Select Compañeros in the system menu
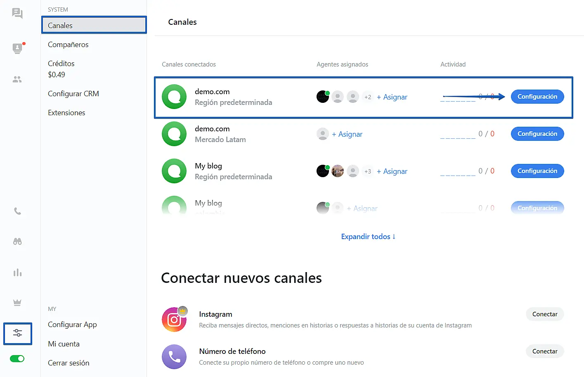The width and height of the screenshot is (584, 377). pos(68,45)
